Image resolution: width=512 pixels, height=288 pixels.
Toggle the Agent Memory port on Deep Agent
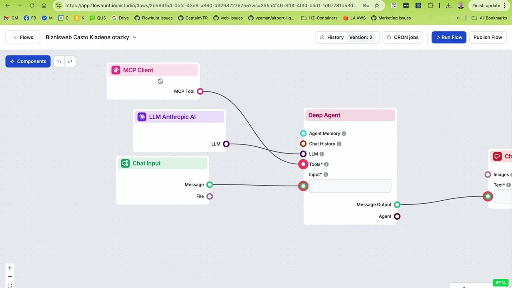pos(303,133)
